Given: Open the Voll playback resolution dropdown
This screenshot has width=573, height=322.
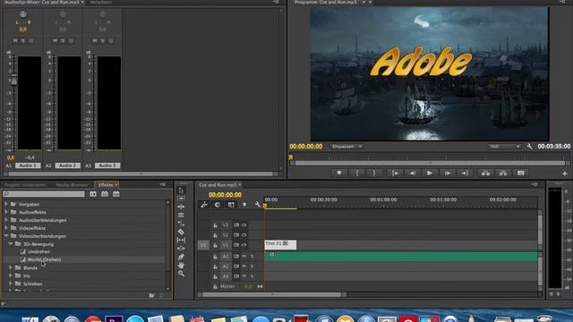Looking at the screenshot, I should [x=504, y=147].
